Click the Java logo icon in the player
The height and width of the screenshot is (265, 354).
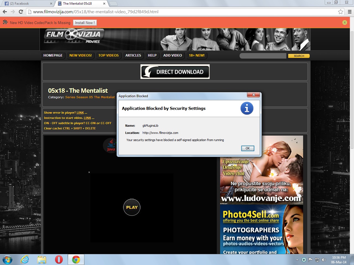(111, 145)
